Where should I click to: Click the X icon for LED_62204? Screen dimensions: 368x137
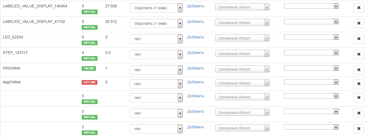tap(358, 39)
